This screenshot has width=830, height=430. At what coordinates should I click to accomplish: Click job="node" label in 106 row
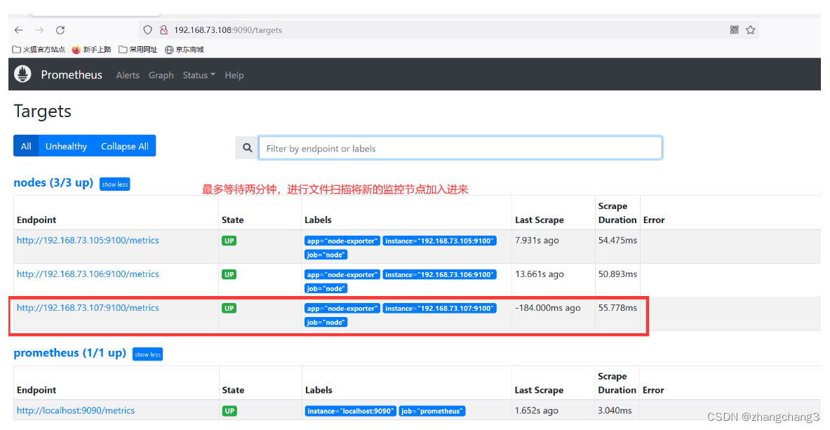point(326,289)
